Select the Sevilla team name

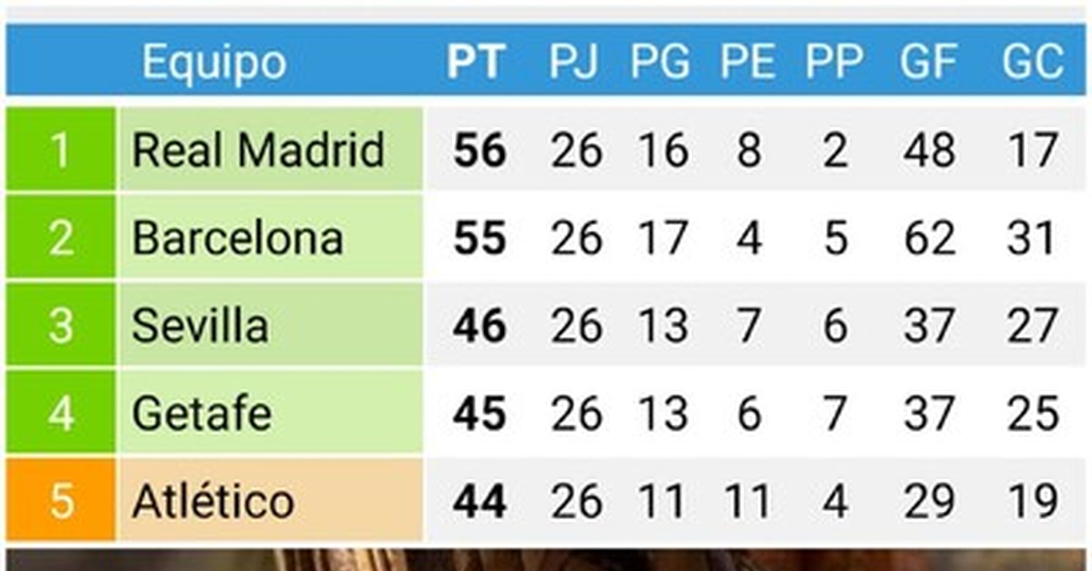pos(200,325)
